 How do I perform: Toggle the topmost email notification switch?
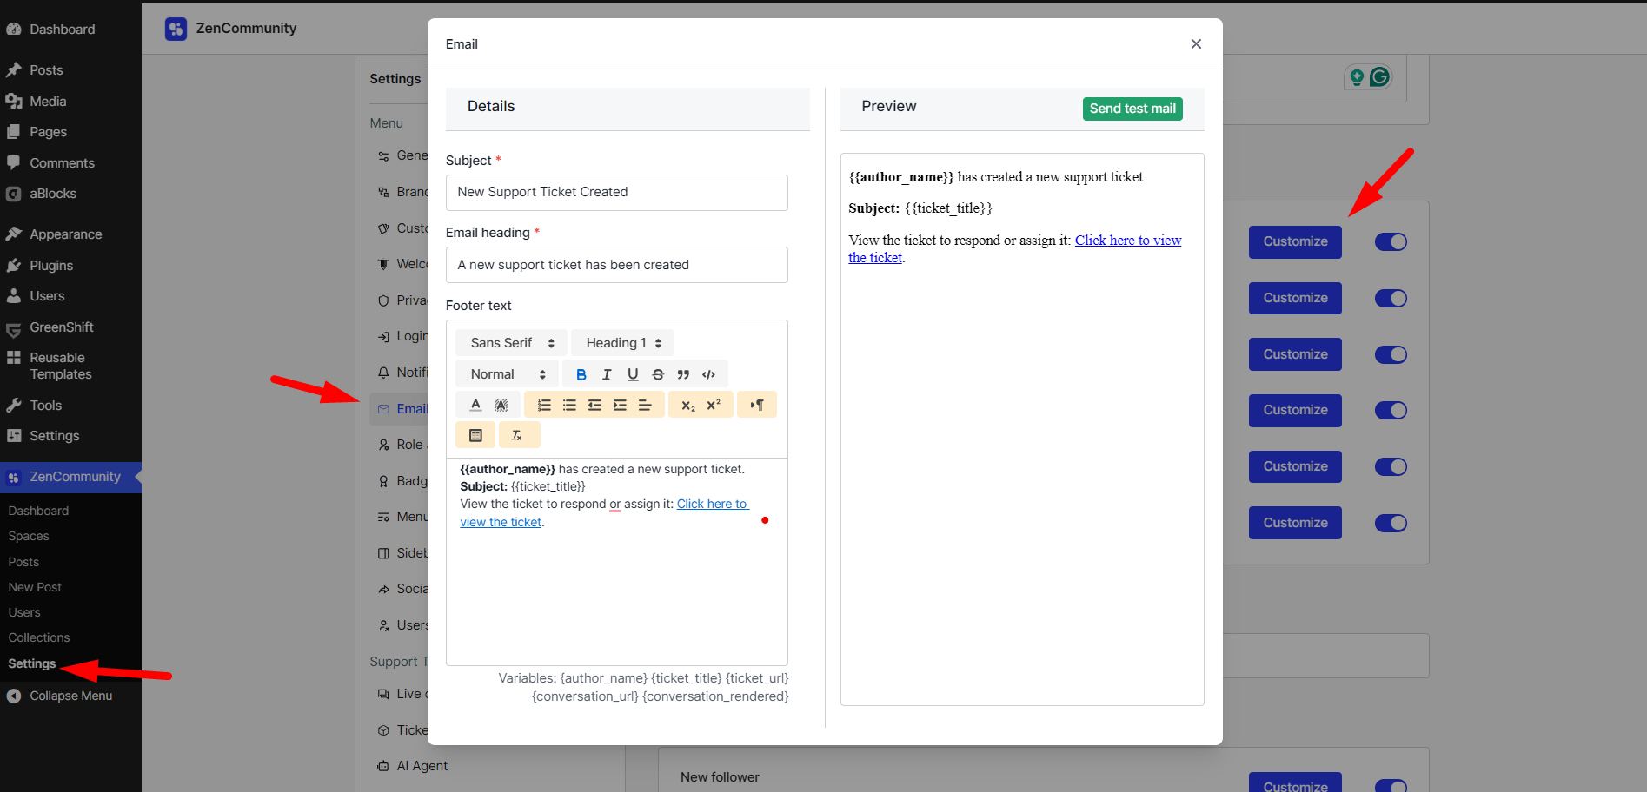tap(1391, 242)
